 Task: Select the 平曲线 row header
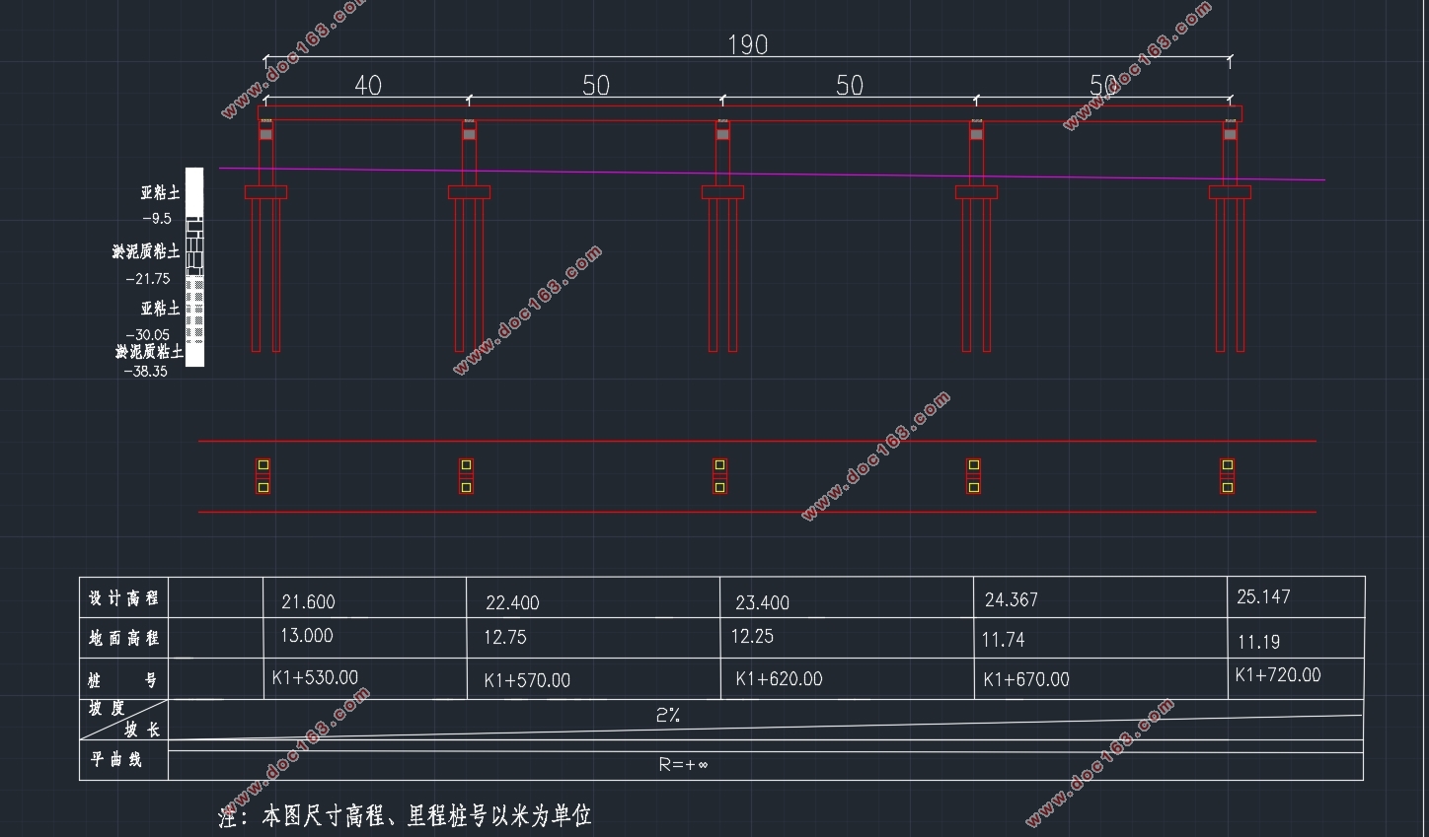pyautogui.click(x=116, y=759)
